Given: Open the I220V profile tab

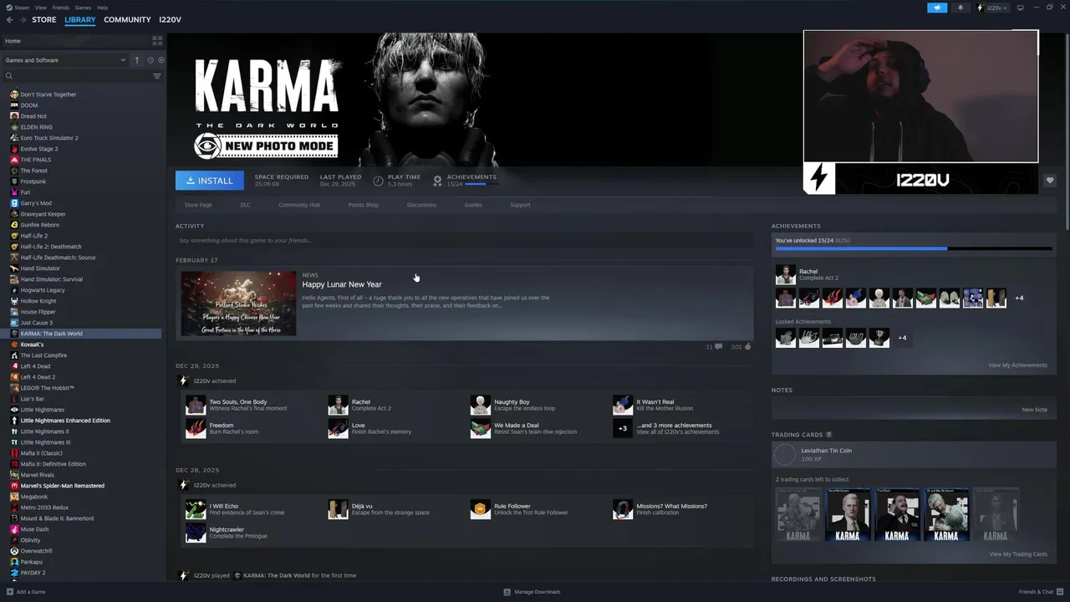Looking at the screenshot, I should click(x=170, y=19).
